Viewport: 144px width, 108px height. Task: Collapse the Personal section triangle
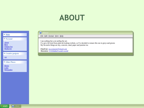tap(4, 39)
